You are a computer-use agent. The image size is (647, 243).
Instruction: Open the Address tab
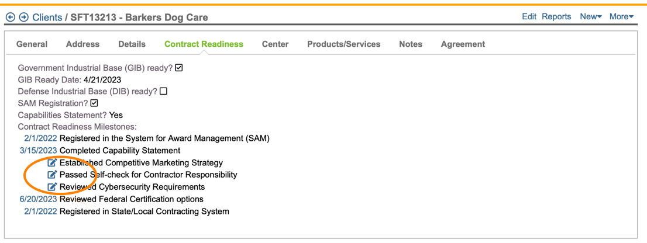pos(82,44)
